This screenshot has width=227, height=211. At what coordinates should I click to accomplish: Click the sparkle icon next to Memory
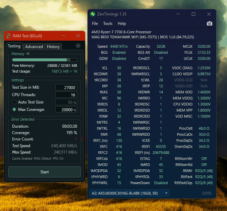28,54
